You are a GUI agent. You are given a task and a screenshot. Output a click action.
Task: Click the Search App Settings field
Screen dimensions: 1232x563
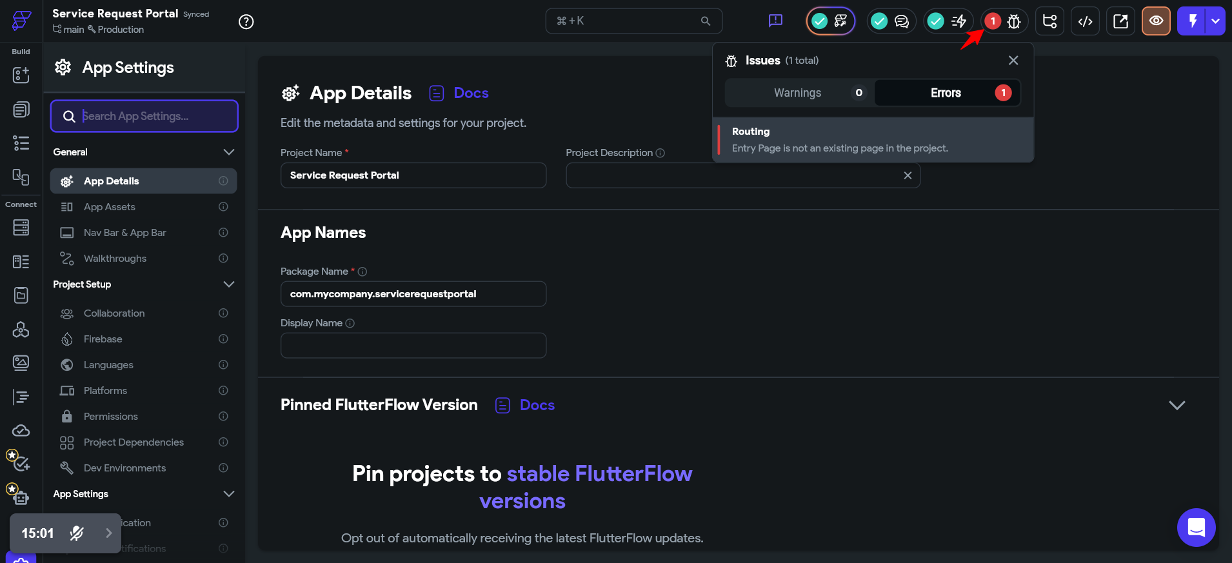[144, 116]
